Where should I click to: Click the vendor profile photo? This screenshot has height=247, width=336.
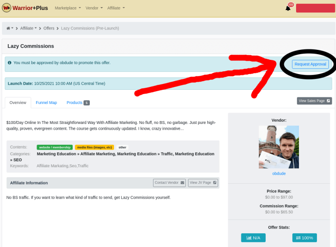coord(278,147)
